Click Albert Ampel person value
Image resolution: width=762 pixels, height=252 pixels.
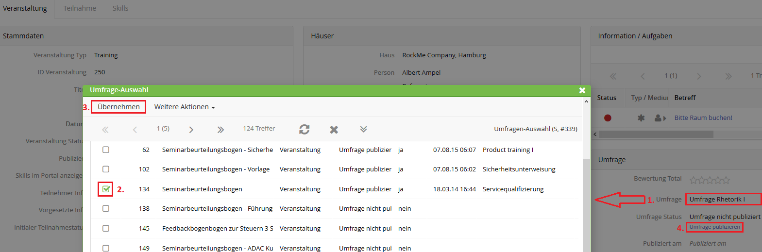421,72
